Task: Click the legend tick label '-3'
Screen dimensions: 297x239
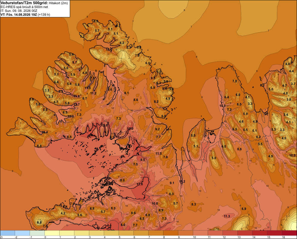Action: click(1, 237)
